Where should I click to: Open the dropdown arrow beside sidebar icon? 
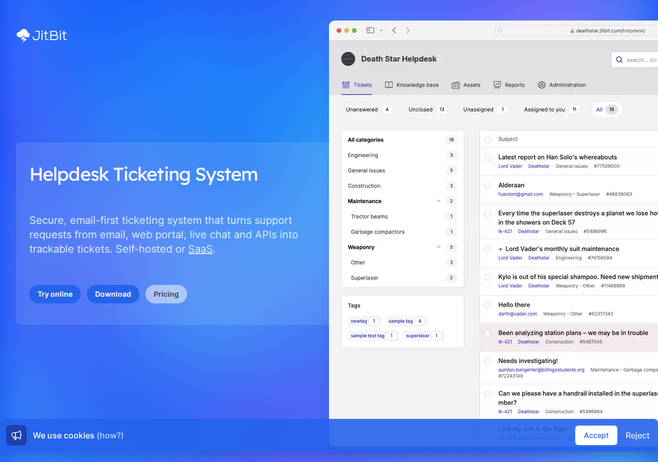click(381, 30)
